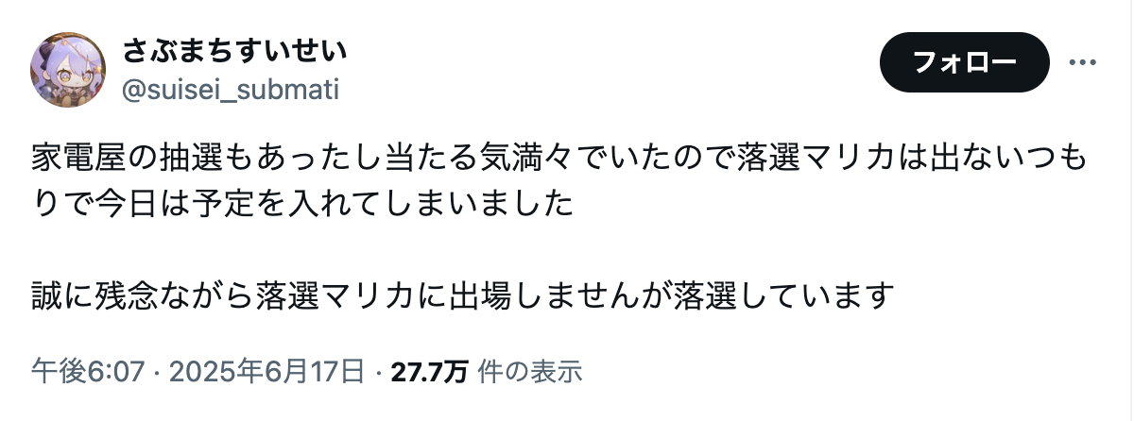Click the line りで今日は予定を入れてしまいました
This screenshot has height=421, width=1134.
click(x=302, y=204)
